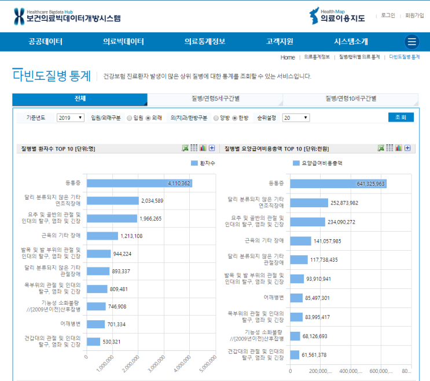
Task: Switch to 질병/연령5세구간별 tab
Action: pos(215,99)
